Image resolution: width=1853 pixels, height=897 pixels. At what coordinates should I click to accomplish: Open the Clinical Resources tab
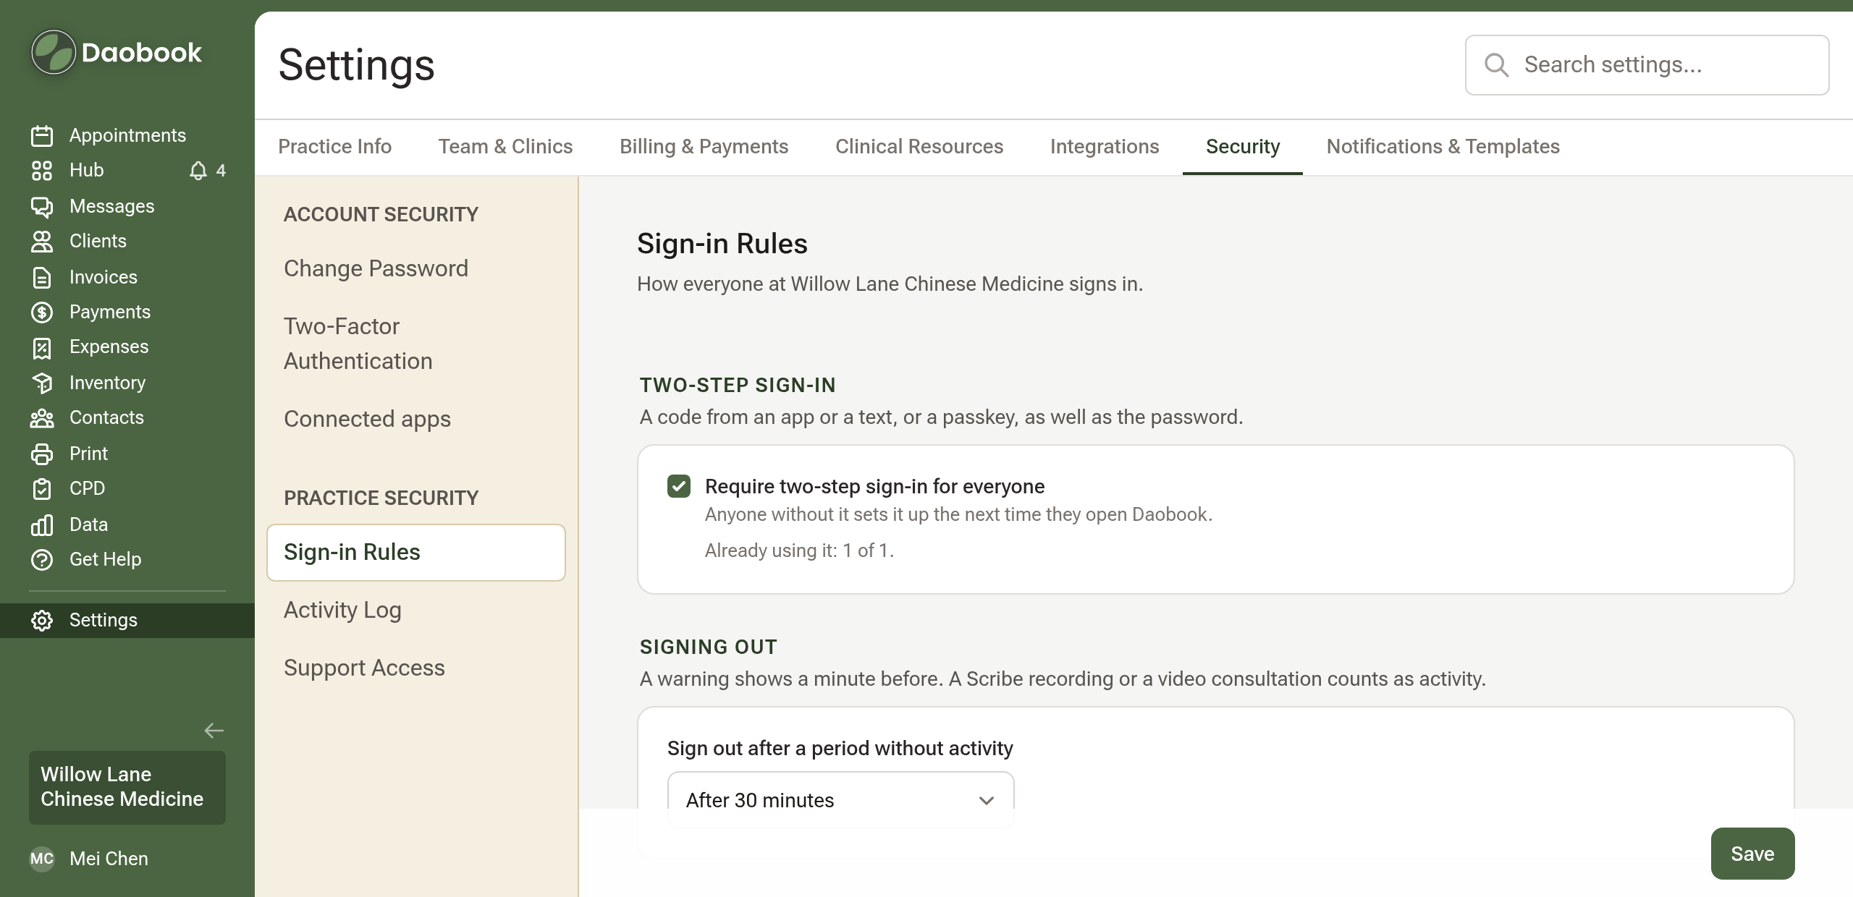919,147
